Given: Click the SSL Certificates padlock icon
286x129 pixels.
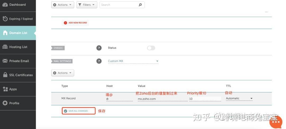Looking at the screenshot, I should click(5, 75).
